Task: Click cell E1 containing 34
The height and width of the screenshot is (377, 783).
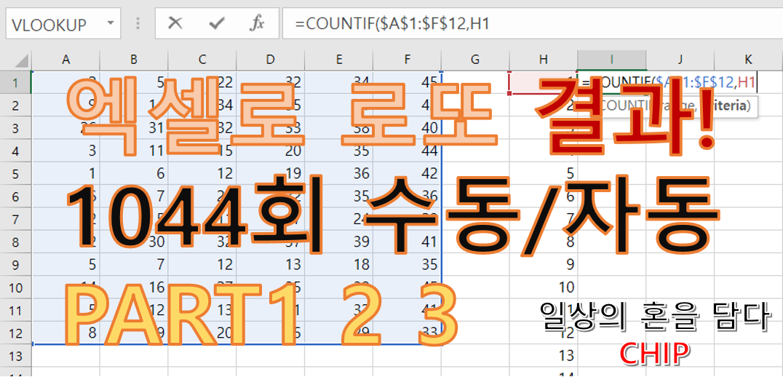Action: coord(339,82)
